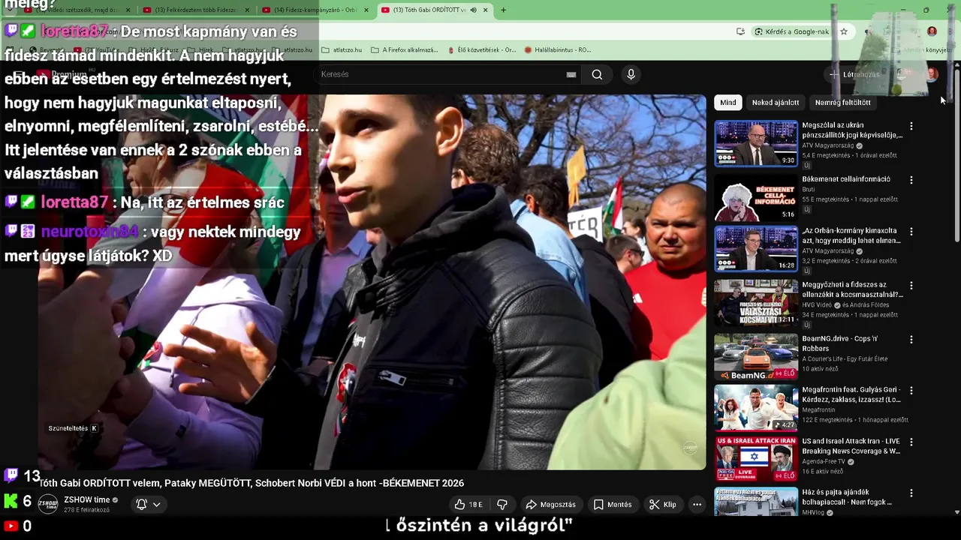961x540 pixels.
Task: Open options menu for Megszólal az ukrán video
Action: pos(911,127)
